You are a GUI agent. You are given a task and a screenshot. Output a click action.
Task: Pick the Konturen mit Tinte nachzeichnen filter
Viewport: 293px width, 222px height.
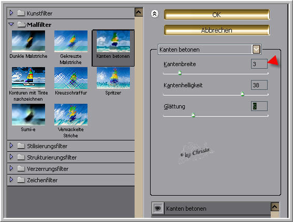pyautogui.click(x=28, y=78)
